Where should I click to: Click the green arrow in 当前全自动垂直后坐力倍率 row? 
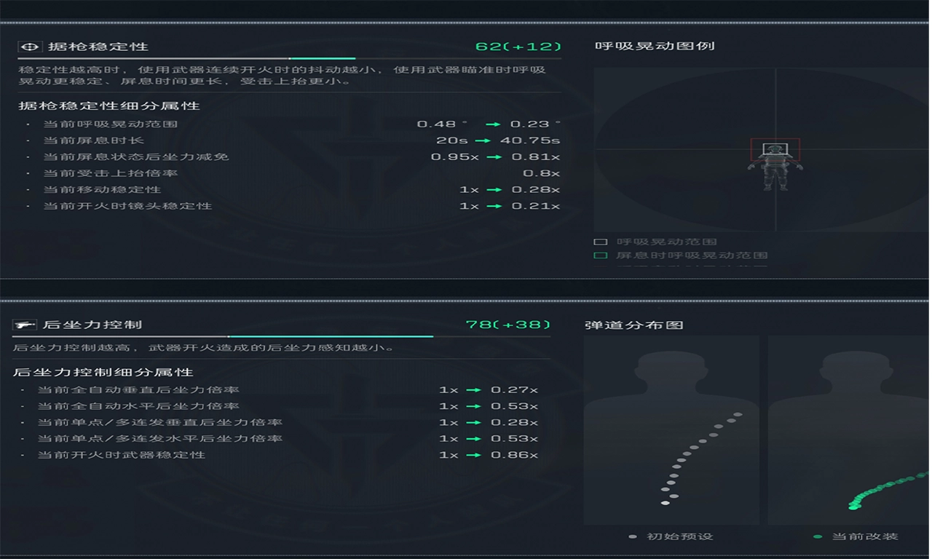click(473, 390)
